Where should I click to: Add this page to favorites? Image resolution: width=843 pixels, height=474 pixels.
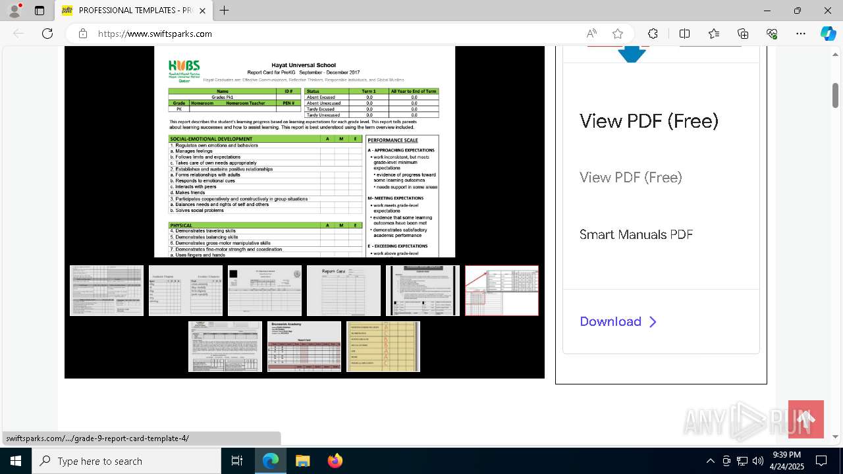pos(618,34)
